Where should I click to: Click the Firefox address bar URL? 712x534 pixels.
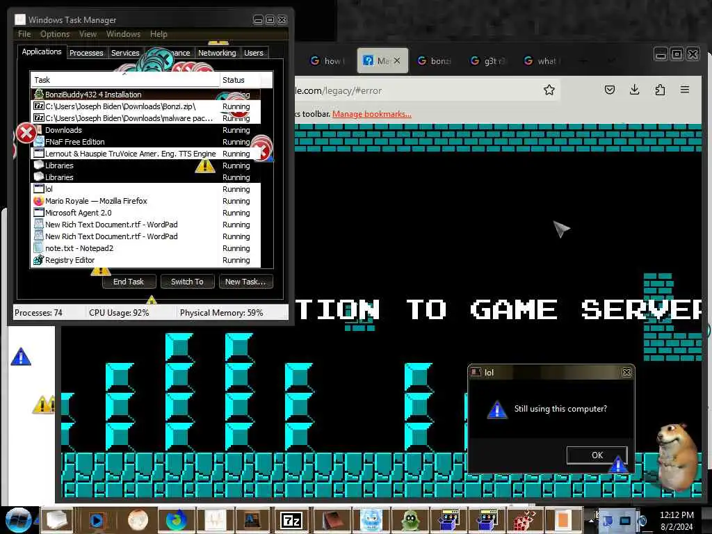[339, 90]
